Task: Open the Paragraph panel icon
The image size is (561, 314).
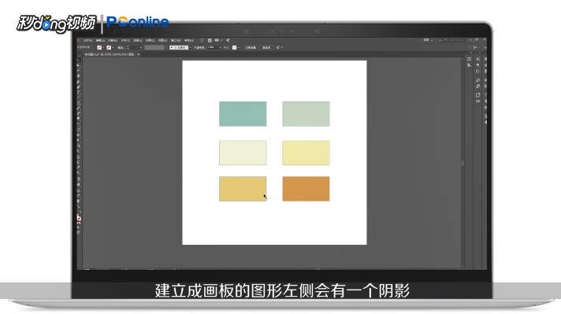Action: click(x=477, y=65)
